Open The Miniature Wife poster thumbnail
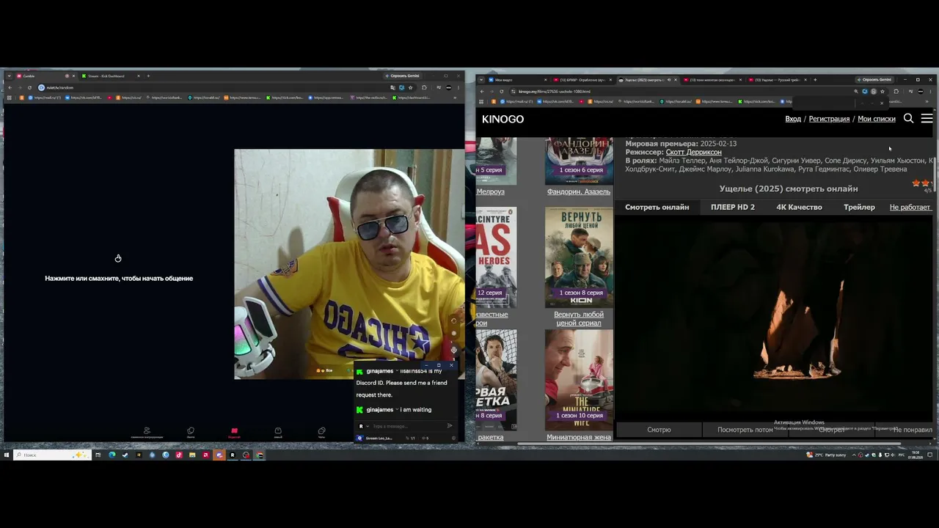Image resolution: width=939 pixels, height=528 pixels. 579,379
